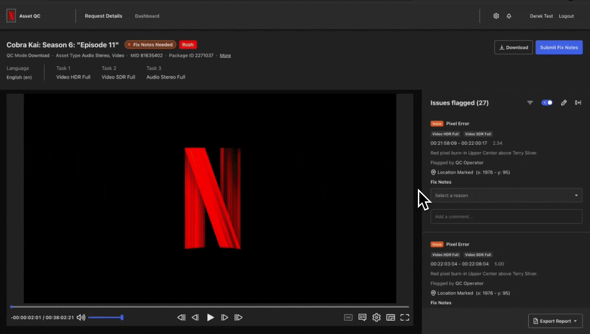Screen dimensions: 590x334
Task: Play the video
Action: pyautogui.click(x=211, y=317)
